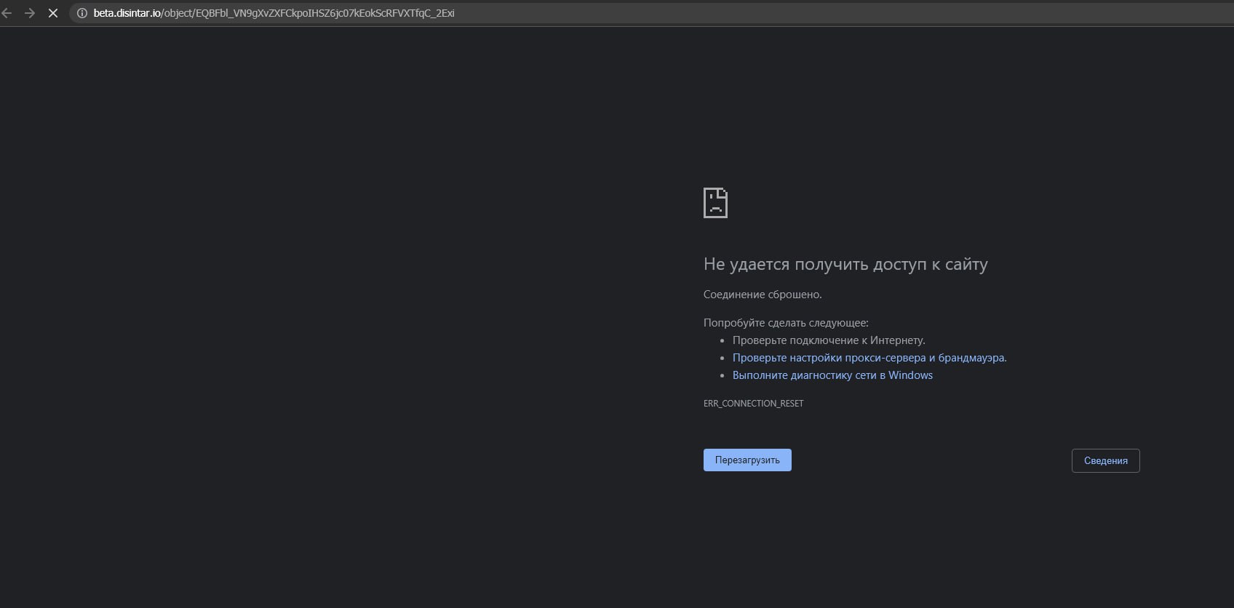This screenshot has width=1234, height=608.
Task: Click the heading 'Не удается получить доступ к сайту'
Action: coord(845,265)
